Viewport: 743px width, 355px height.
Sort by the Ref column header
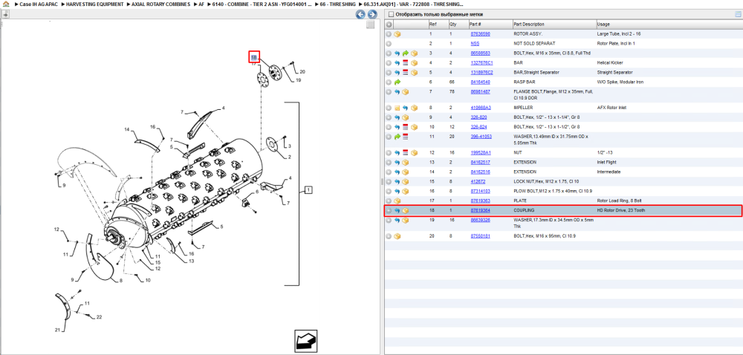[x=433, y=25]
